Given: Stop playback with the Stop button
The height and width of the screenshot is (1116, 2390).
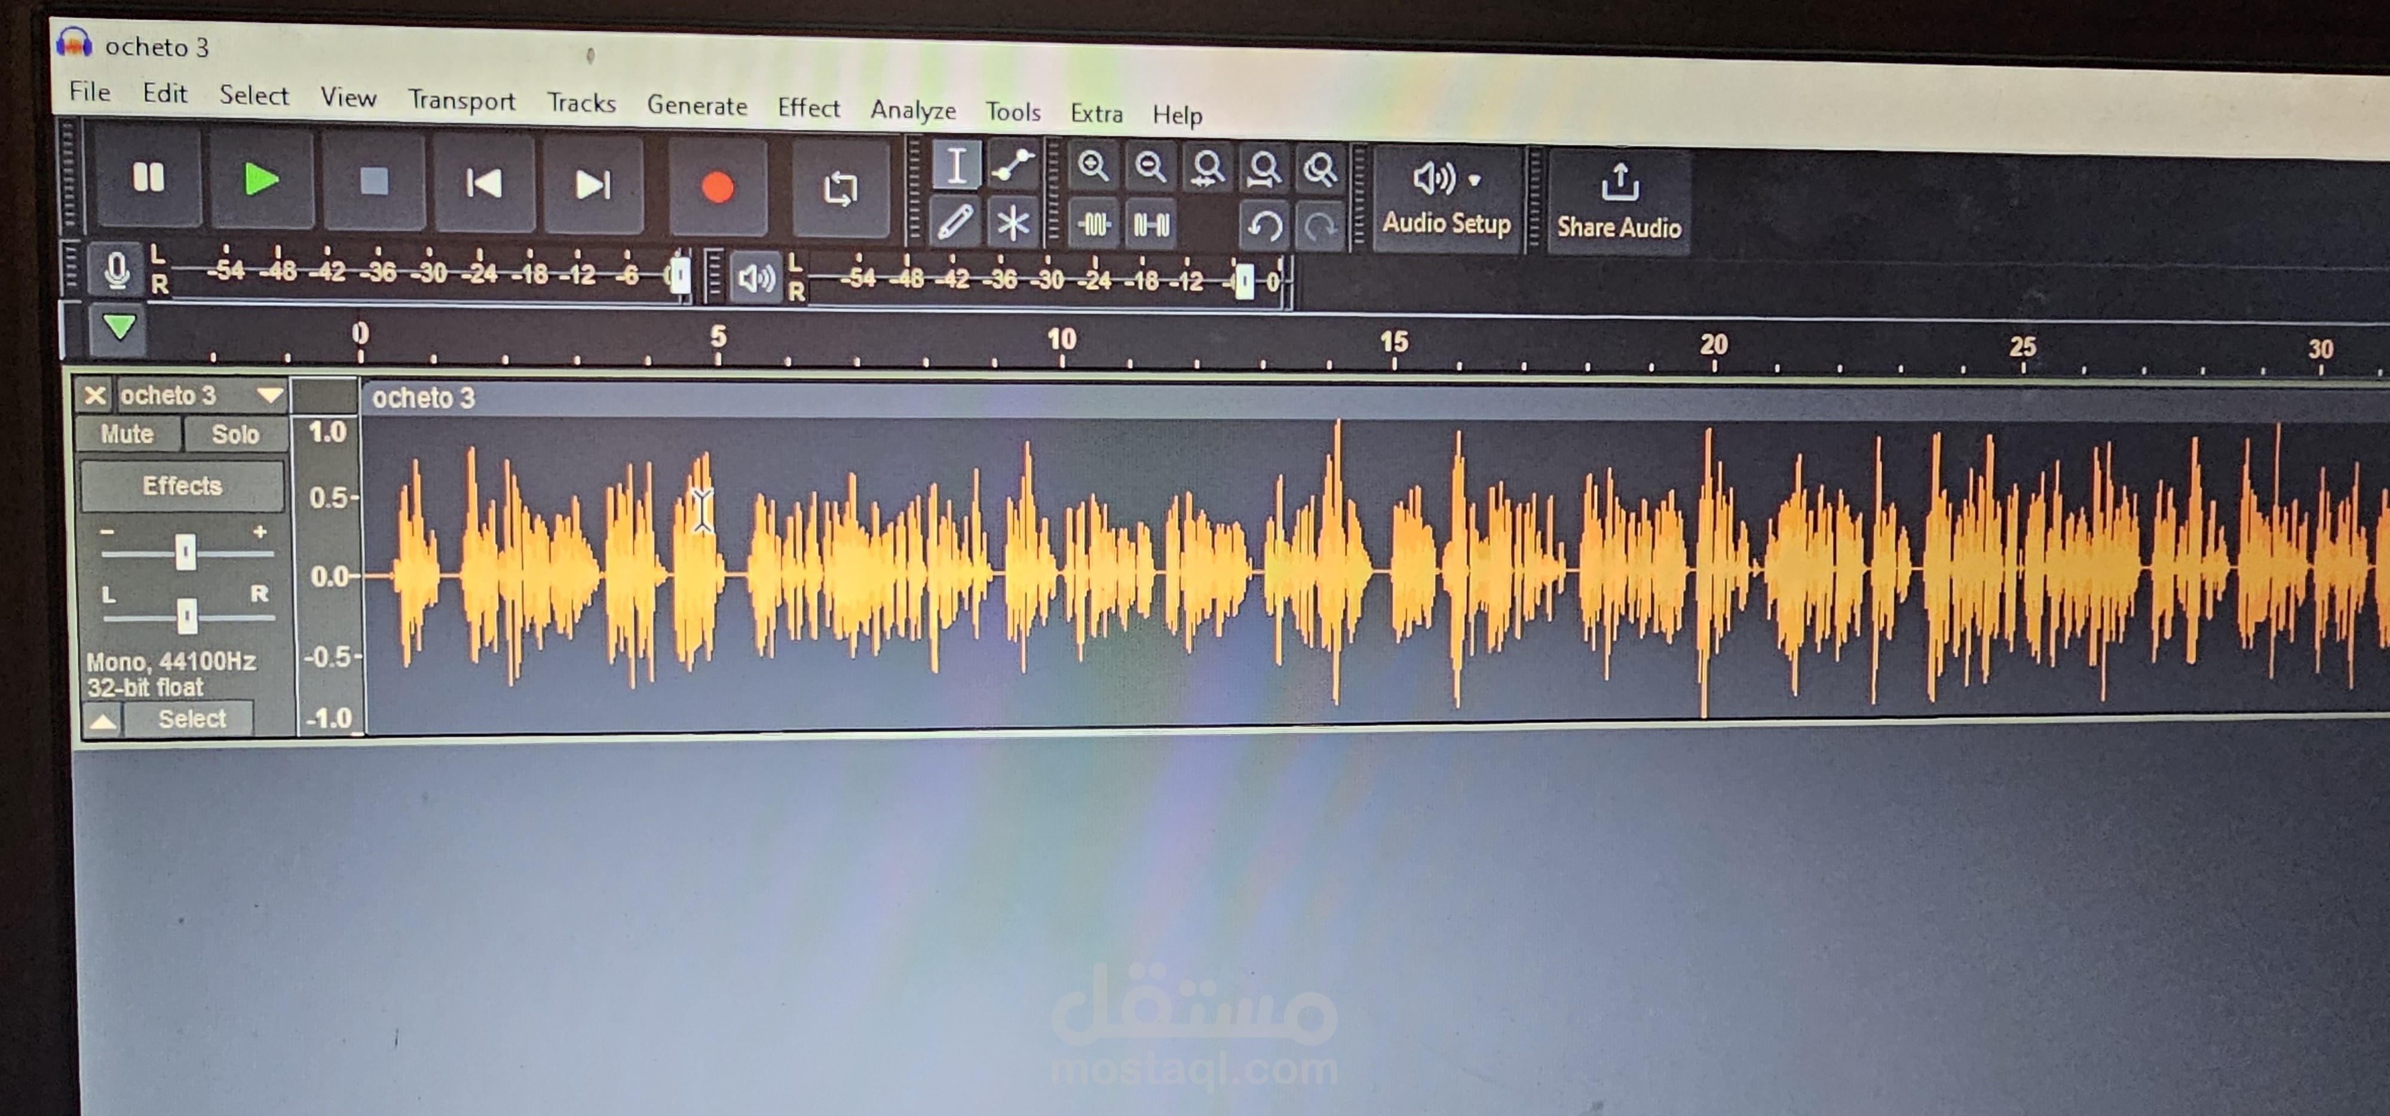Looking at the screenshot, I should coord(374,182).
